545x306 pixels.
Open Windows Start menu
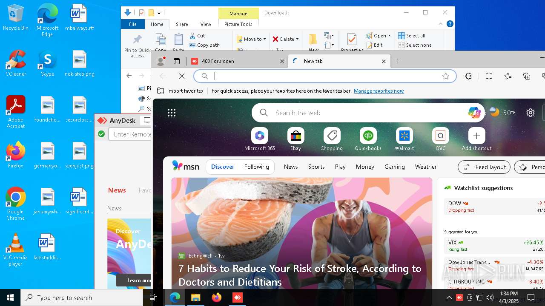[x=10, y=297]
